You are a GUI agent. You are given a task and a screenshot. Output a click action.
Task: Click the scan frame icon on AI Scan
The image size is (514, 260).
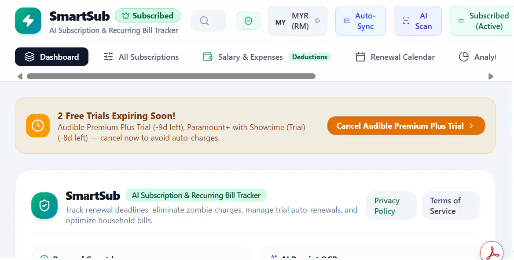click(406, 21)
